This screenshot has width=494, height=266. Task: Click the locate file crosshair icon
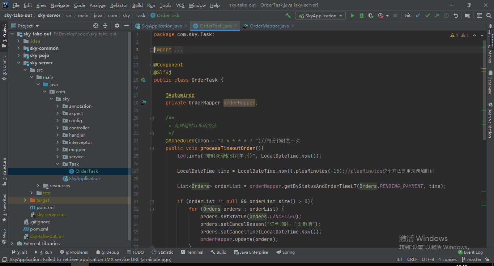coord(96,26)
